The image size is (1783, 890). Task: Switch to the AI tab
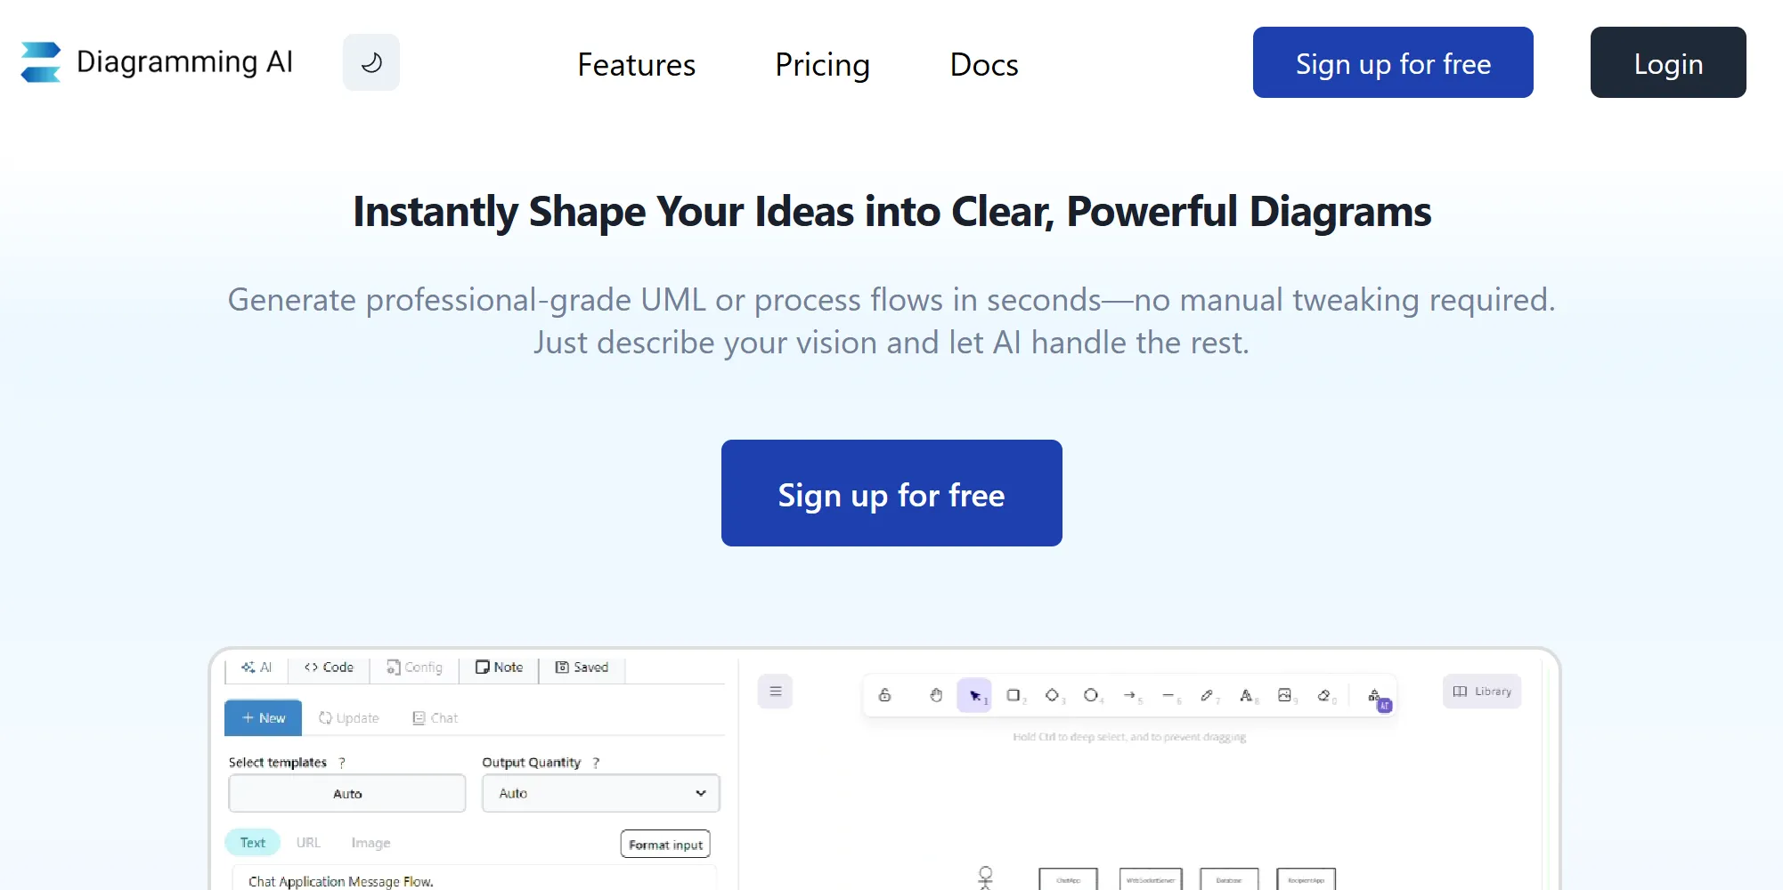(256, 667)
